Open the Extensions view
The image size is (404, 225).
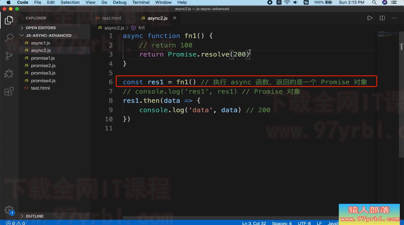click(9, 91)
